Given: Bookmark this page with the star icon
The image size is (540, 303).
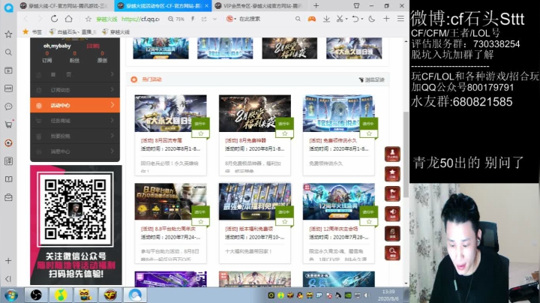Looking at the screenshot, I should [88, 19].
